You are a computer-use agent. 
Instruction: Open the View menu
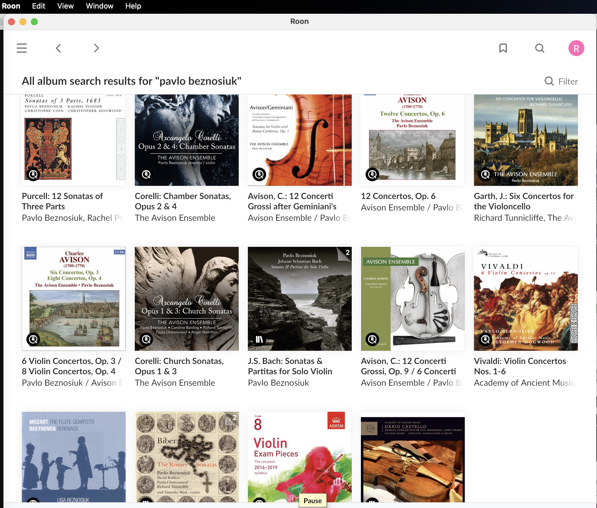tap(65, 6)
